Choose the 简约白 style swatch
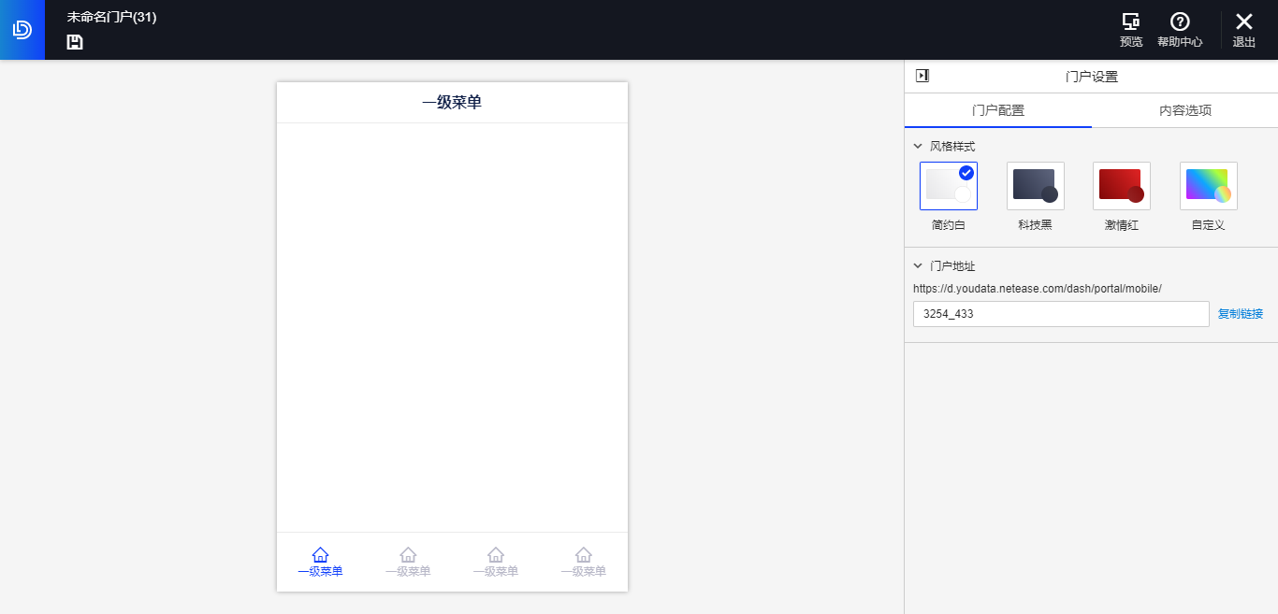Image resolution: width=1278 pixels, height=614 pixels. (949, 186)
